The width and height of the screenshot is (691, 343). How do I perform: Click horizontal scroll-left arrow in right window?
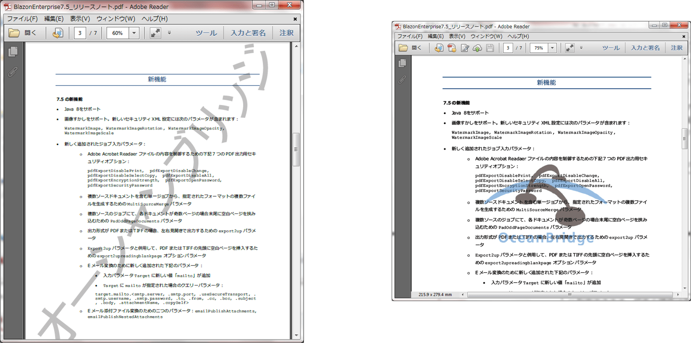463,295
